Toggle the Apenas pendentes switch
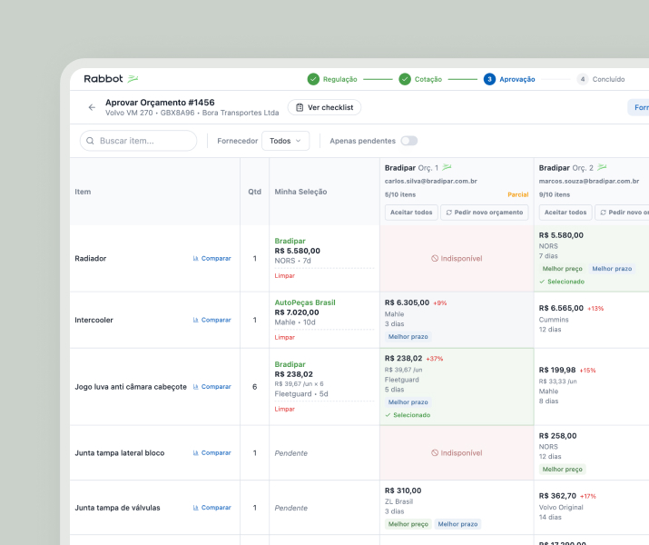 (409, 141)
